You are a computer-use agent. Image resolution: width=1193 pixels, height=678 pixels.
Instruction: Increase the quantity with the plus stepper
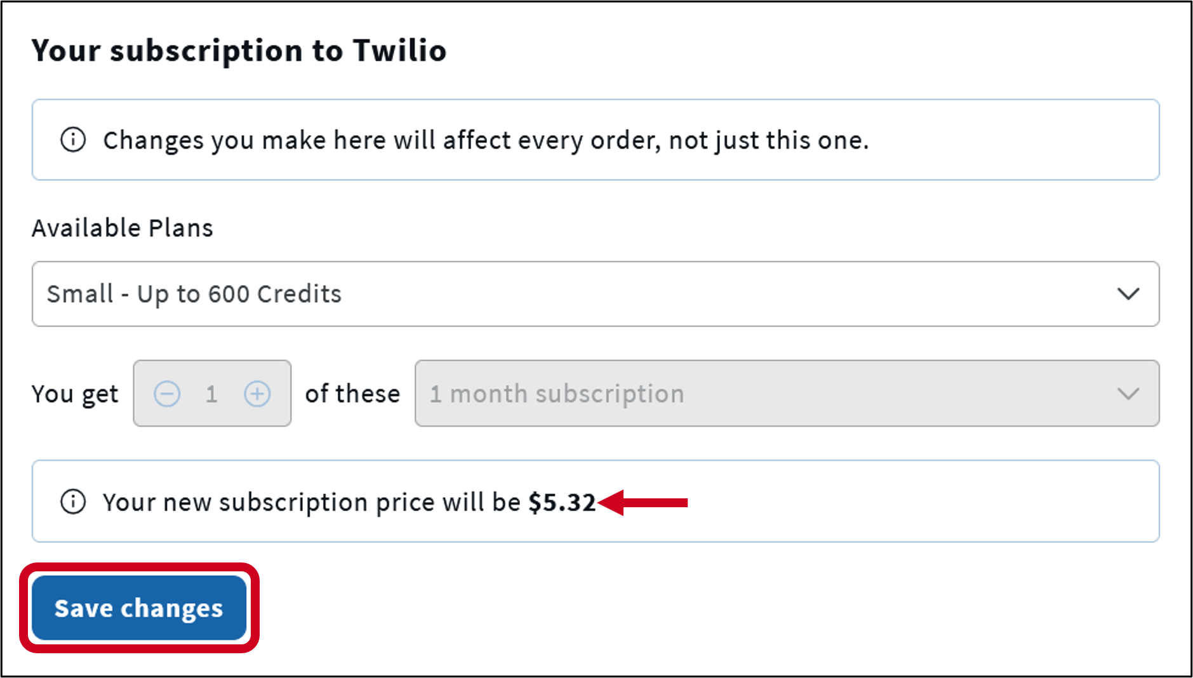[257, 394]
